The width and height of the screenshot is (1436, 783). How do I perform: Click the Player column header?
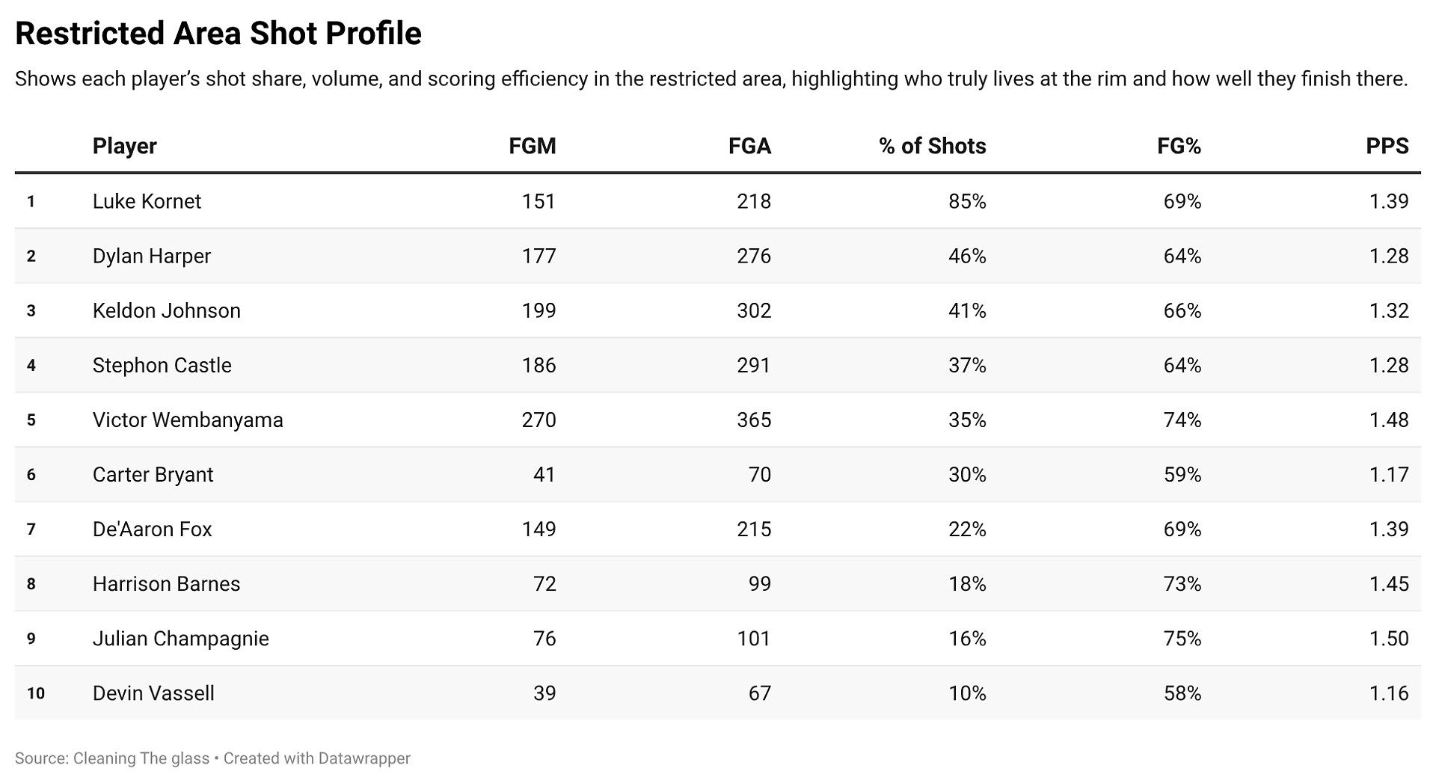click(124, 146)
